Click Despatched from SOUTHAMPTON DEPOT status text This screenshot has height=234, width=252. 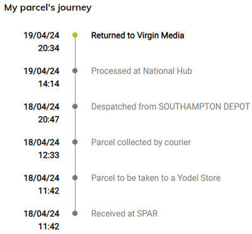pos(171,107)
